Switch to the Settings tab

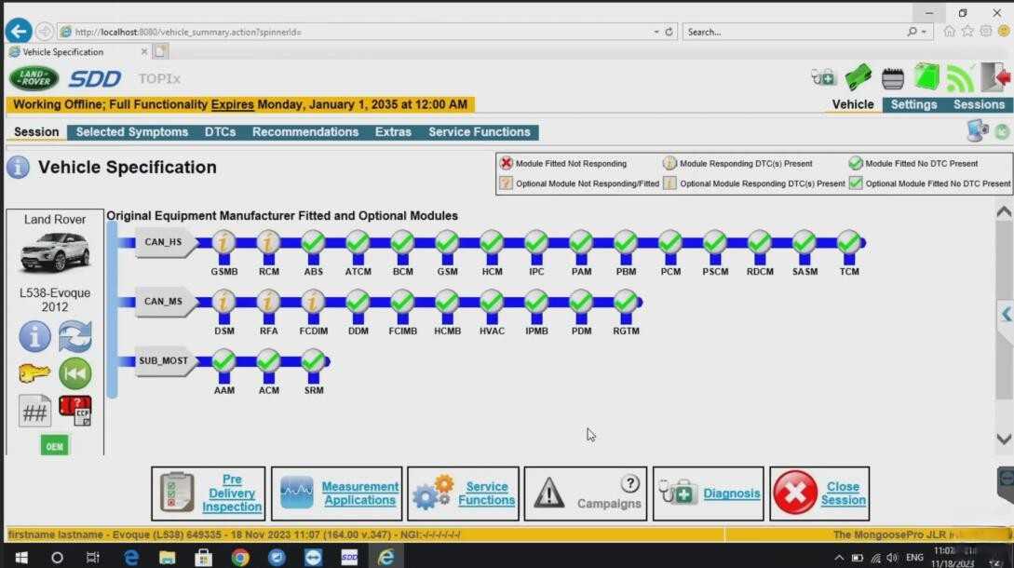(913, 105)
